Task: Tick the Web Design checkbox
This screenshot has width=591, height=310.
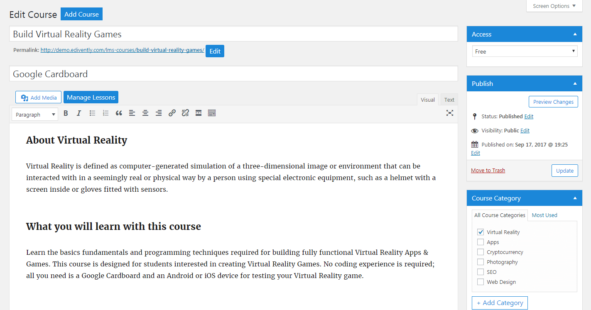Action: click(x=481, y=282)
